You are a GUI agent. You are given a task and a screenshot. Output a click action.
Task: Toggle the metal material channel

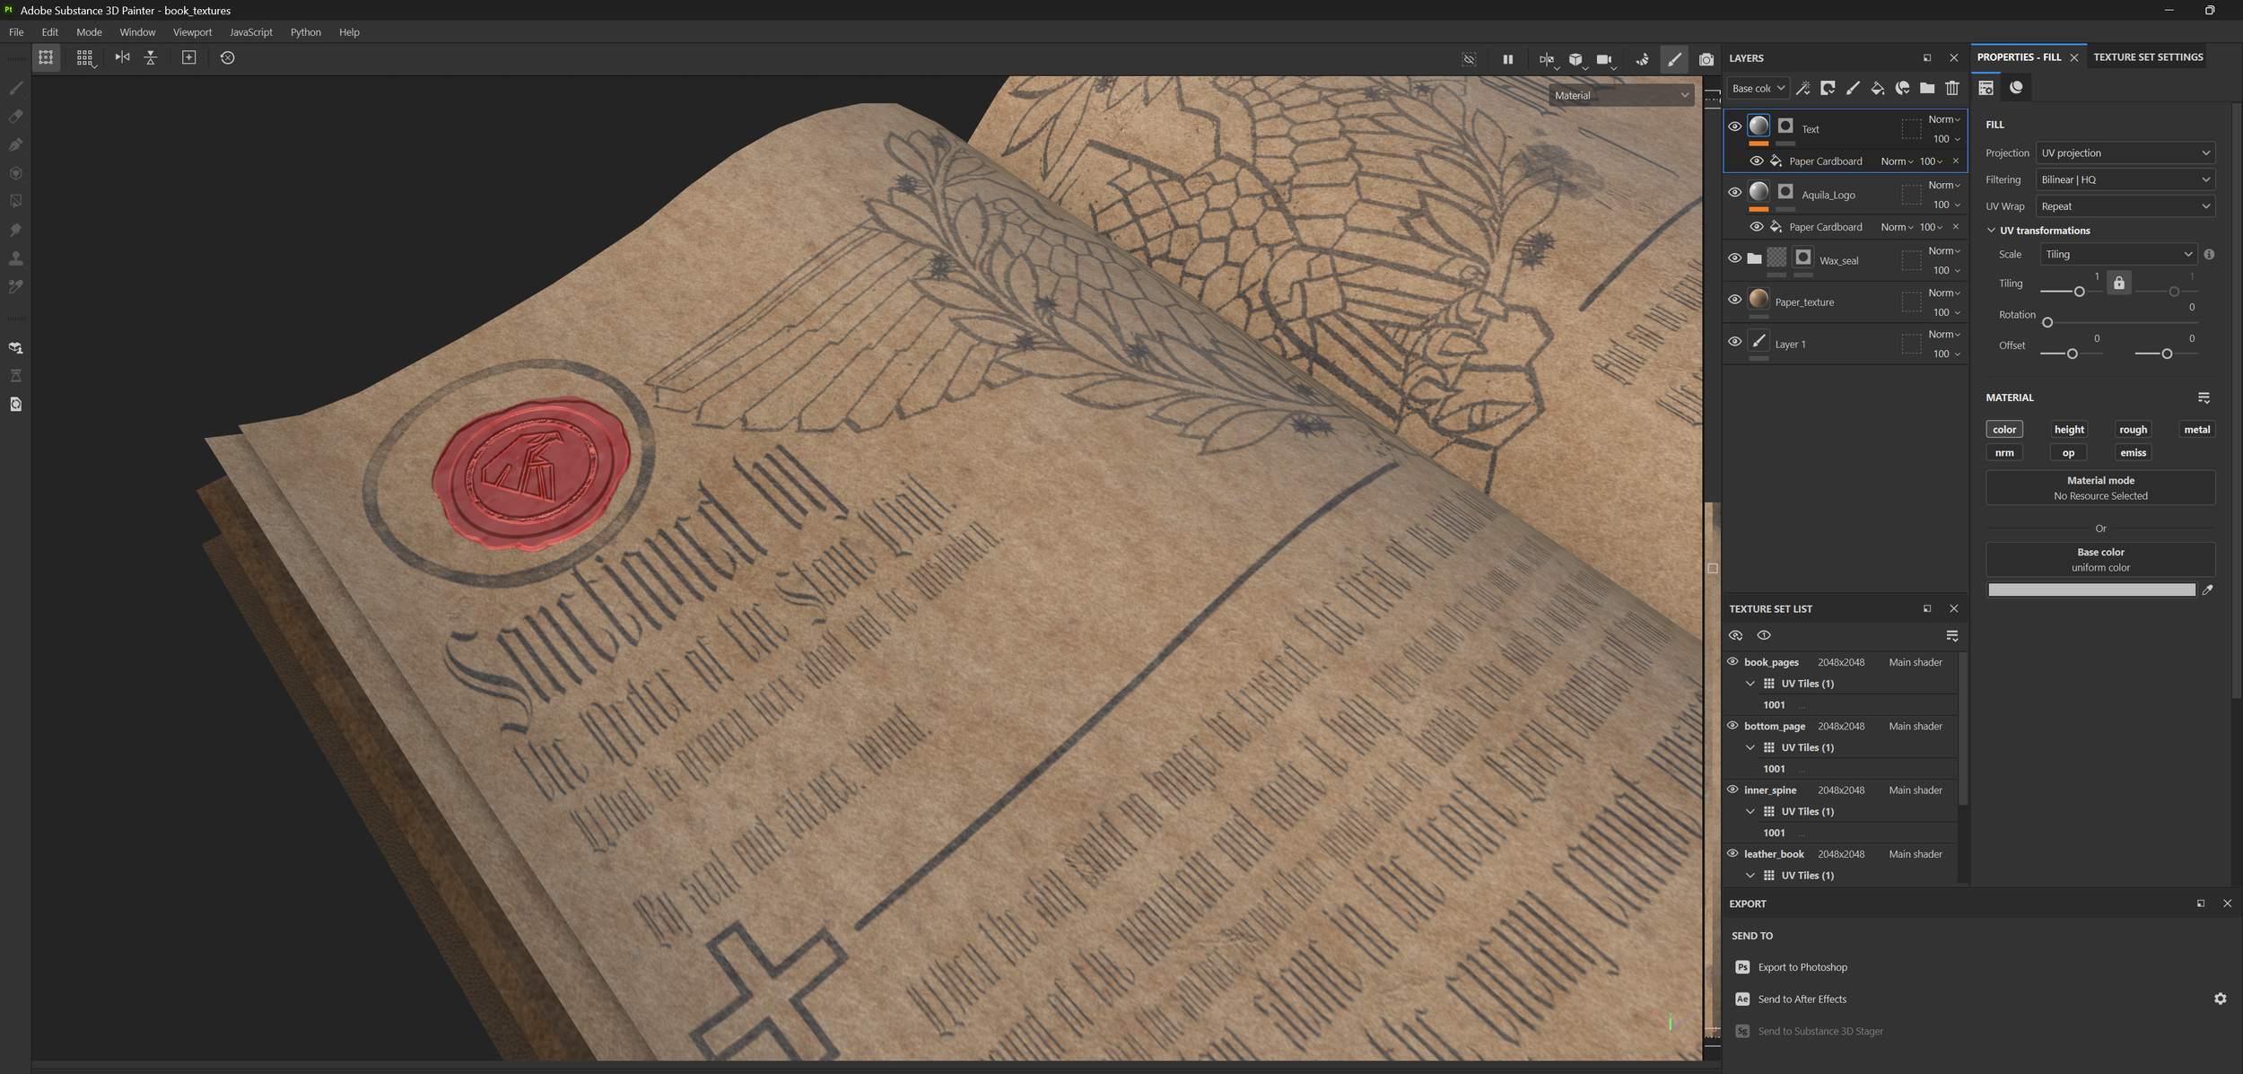(2196, 430)
